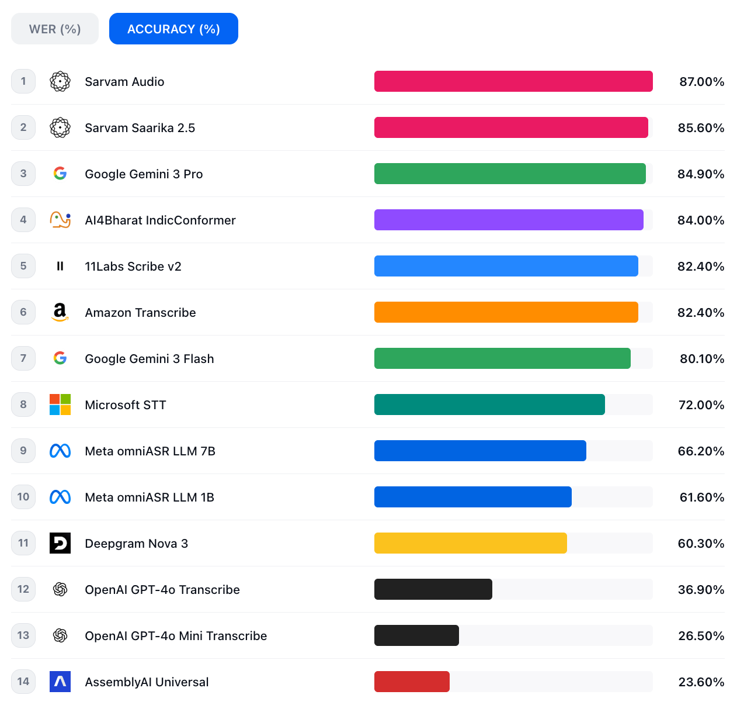Click the Amazon Transcribe logo
This screenshot has height=712, width=737.
click(x=60, y=312)
